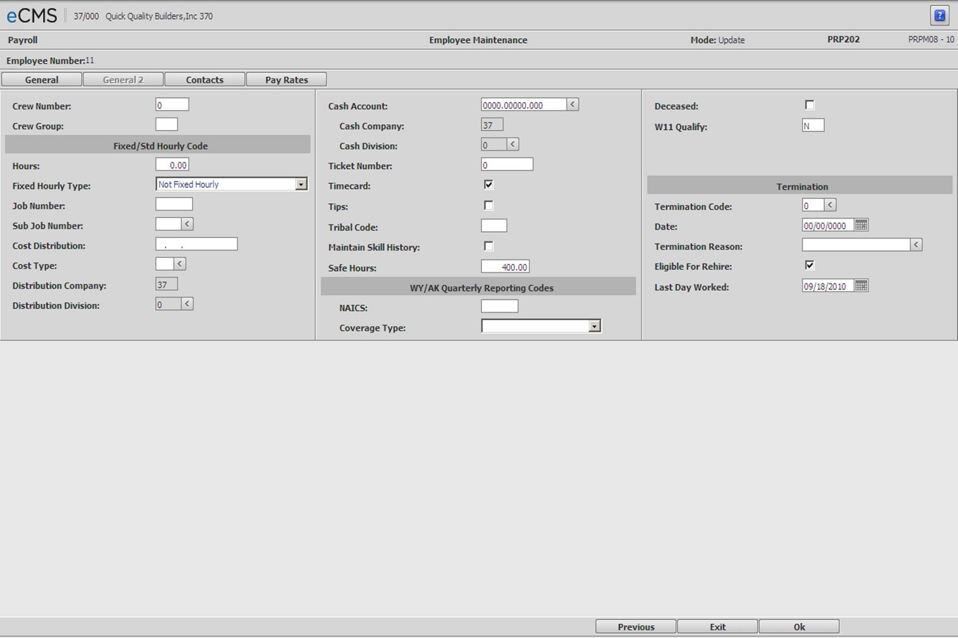Image resolution: width=958 pixels, height=638 pixels.
Task: Switch to the Pay Rates tab
Action: pos(286,79)
